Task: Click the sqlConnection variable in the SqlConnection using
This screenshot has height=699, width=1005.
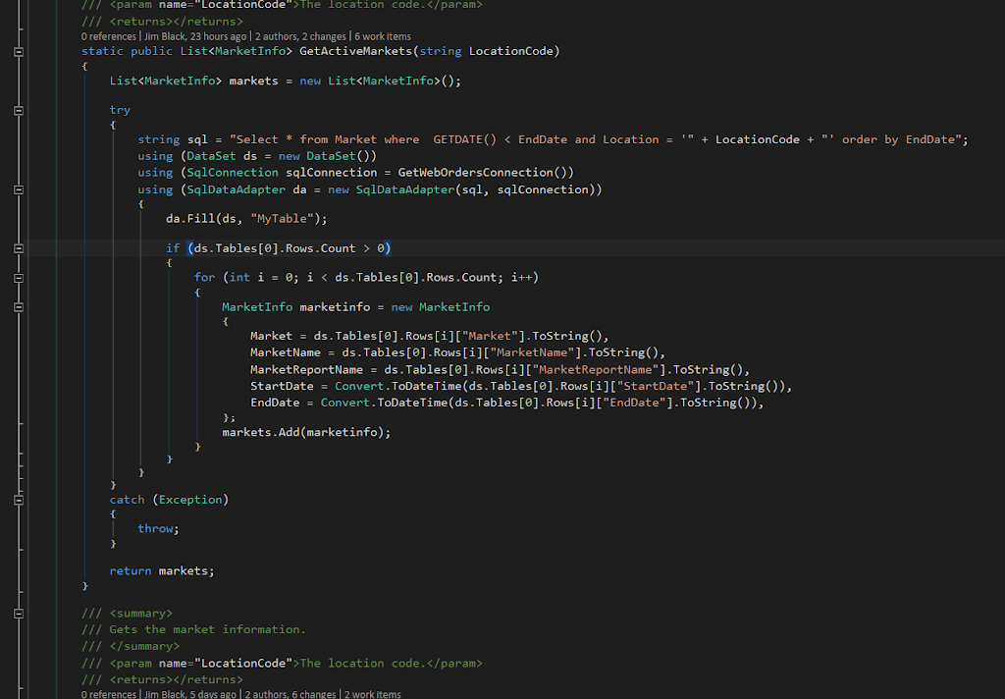Action: click(x=332, y=173)
